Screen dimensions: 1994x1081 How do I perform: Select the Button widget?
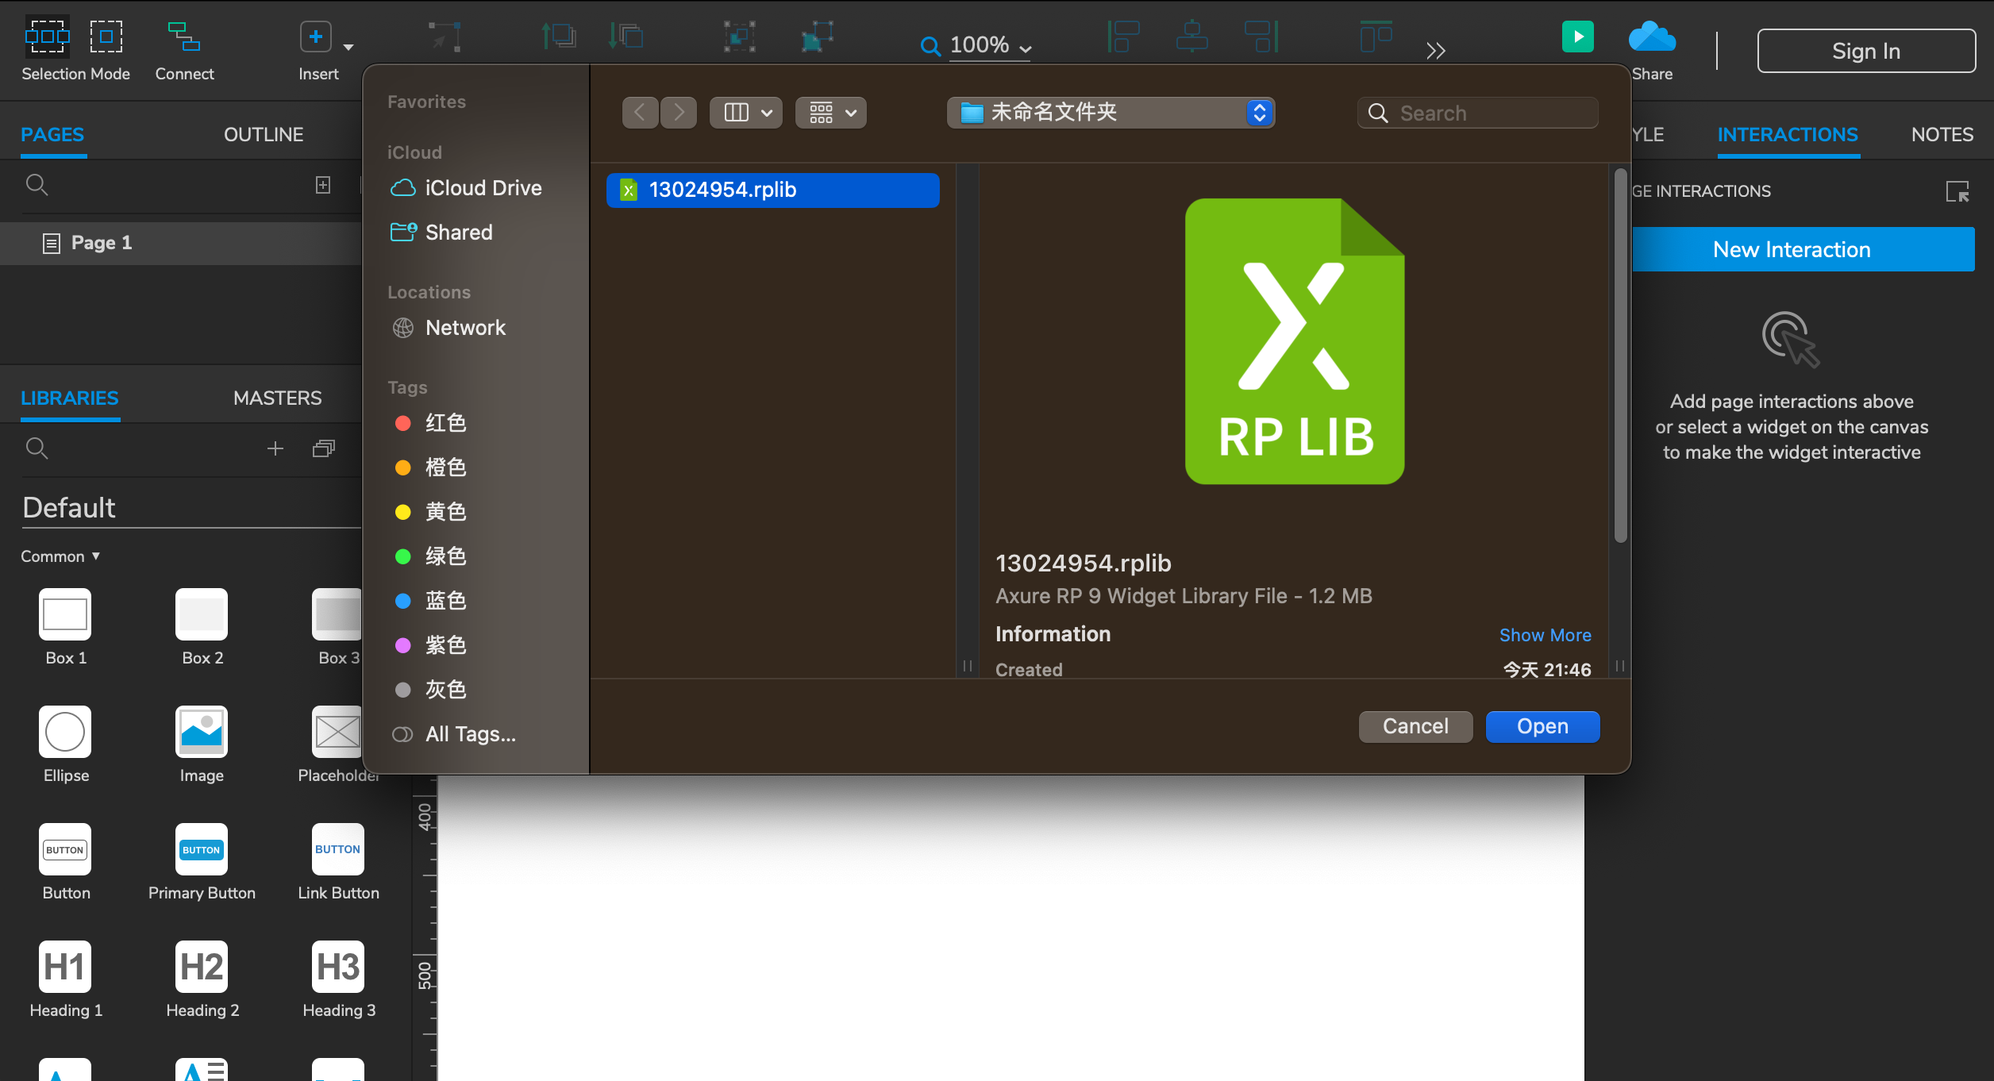pyautogui.click(x=65, y=861)
